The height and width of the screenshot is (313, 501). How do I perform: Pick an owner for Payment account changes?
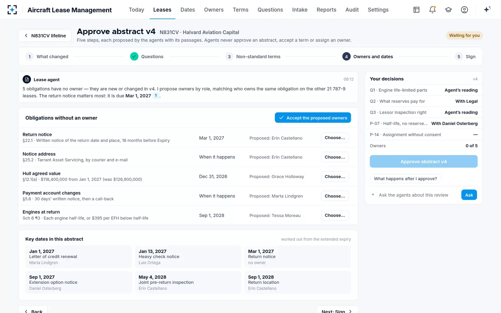point(335,196)
